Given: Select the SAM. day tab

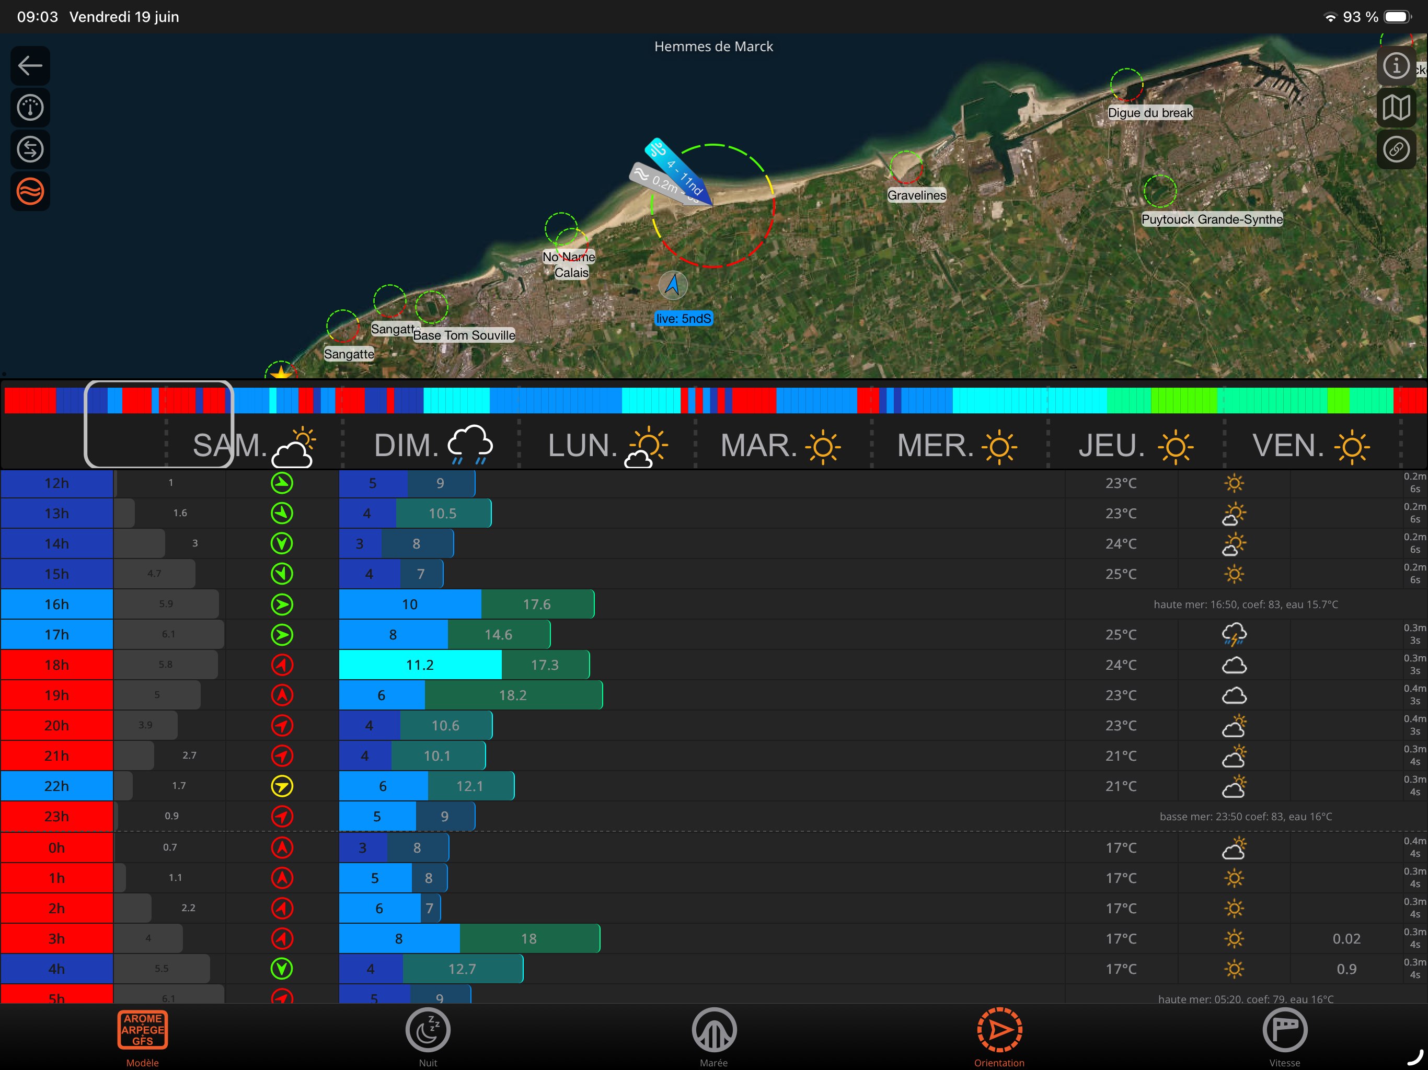Looking at the screenshot, I should (x=255, y=445).
